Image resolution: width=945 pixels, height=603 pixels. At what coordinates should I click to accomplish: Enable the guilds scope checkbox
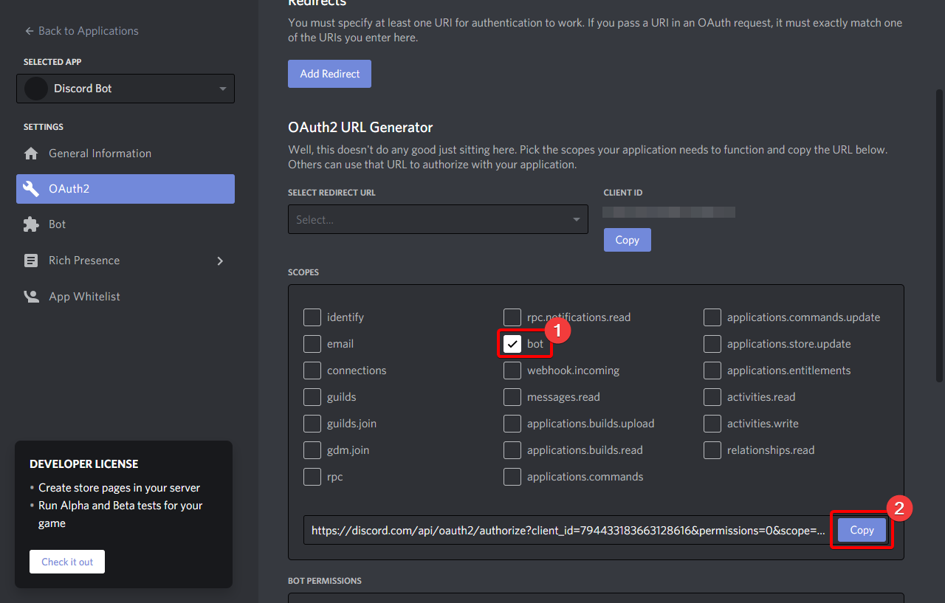[312, 397]
